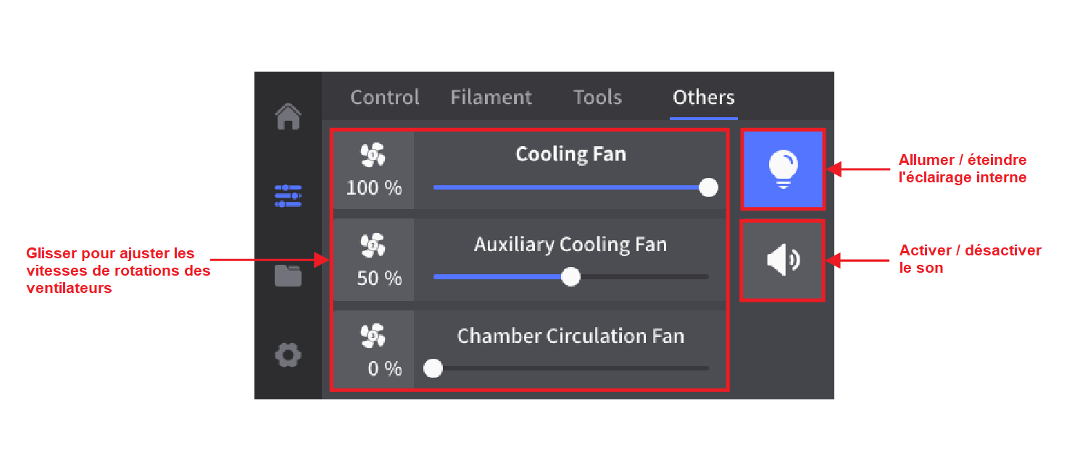This screenshot has height=471, width=1088.
Task: Click the Cooling Fan 100 % value
Action: pos(373,189)
